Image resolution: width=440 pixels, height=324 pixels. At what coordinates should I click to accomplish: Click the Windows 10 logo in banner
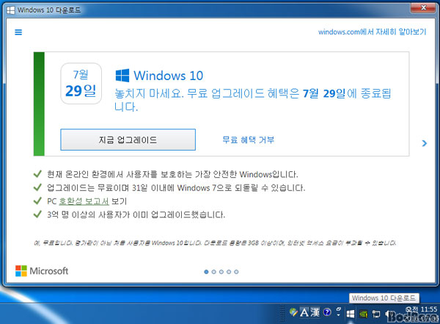click(x=122, y=76)
